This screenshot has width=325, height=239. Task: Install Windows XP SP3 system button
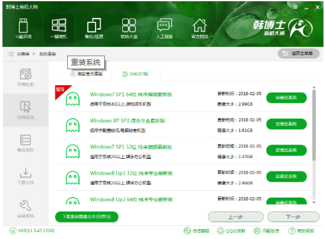click(286, 124)
